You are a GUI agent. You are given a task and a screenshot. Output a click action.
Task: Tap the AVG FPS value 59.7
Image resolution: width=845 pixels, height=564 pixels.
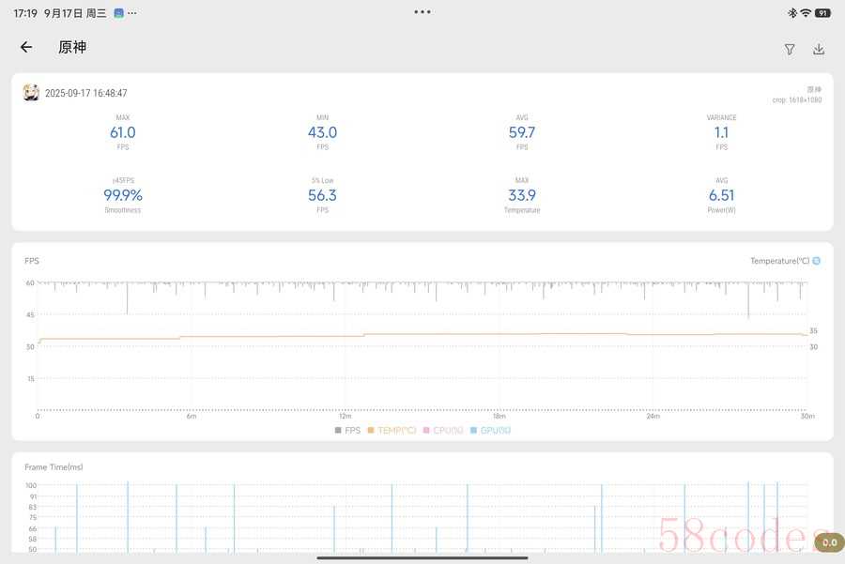click(522, 132)
